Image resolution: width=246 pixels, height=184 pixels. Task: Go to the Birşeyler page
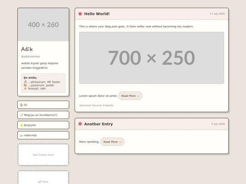click(x=43, y=125)
